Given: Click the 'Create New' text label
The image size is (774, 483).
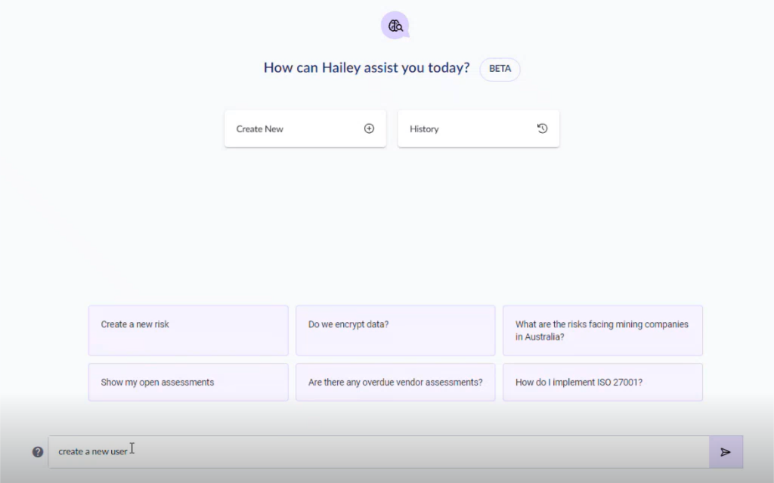Looking at the screenshot, I should click(259, 129).
